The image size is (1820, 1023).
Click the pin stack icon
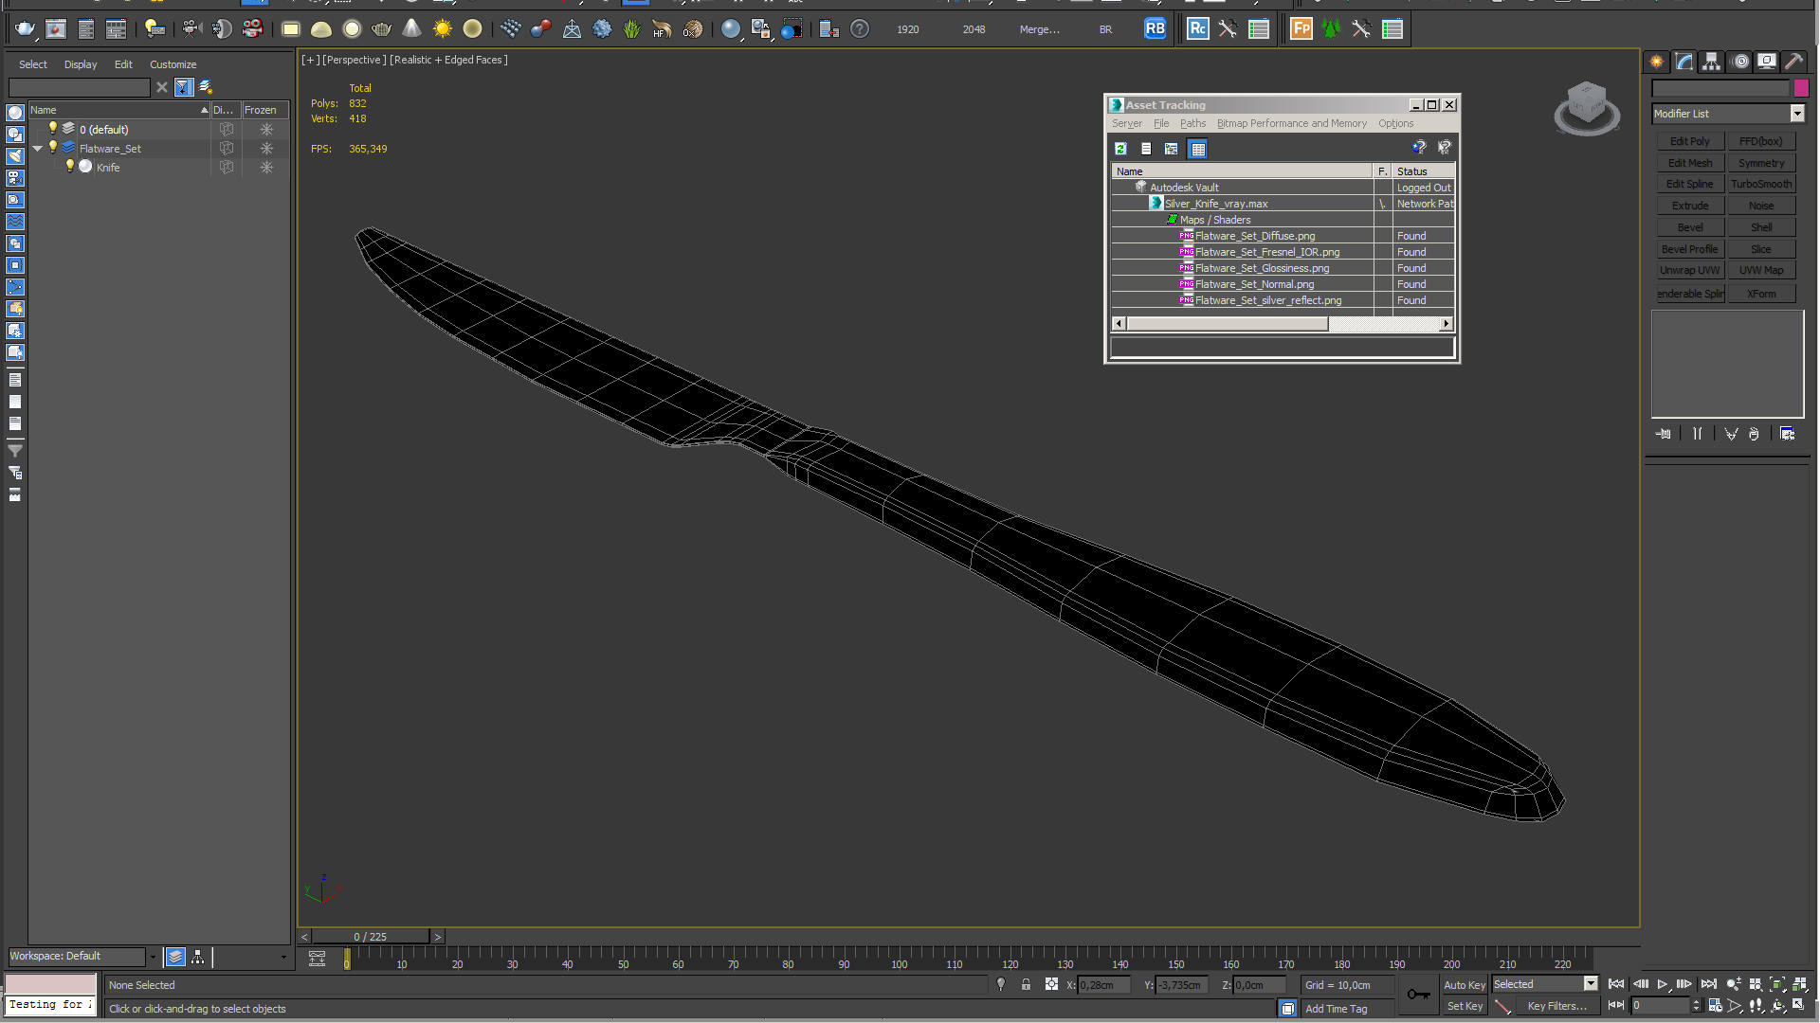pos(1664,434)
